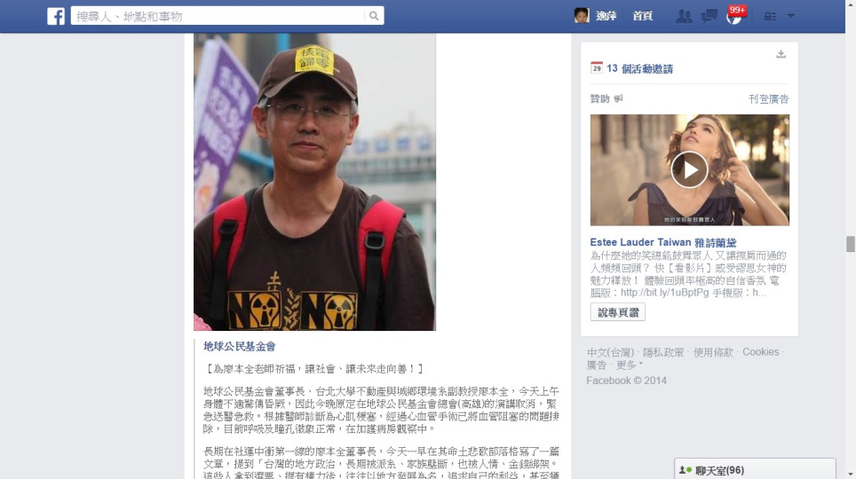Go to 首頁 in the top bar
Image resolution: width=856 pixels, height=479 pixels.
pos(643,16)
